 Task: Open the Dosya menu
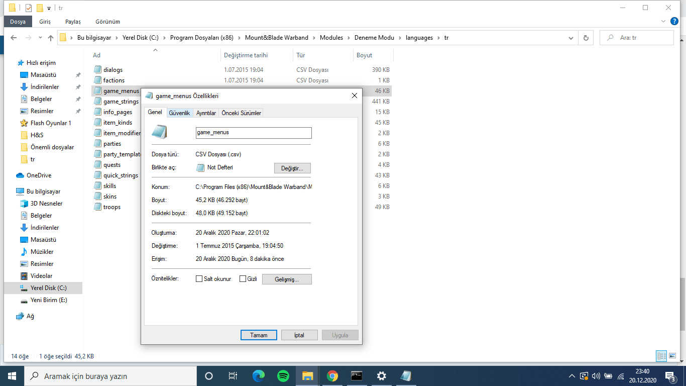[x=18, y=22]
